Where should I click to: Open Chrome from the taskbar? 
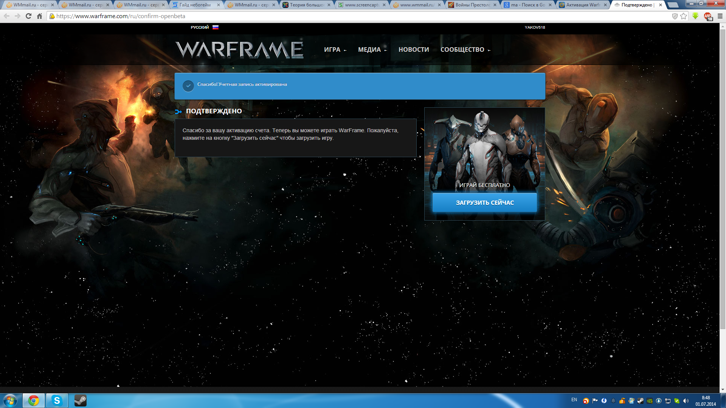34,400
